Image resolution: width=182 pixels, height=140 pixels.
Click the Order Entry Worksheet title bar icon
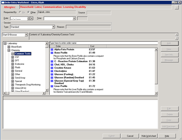[x=3, y=3]
